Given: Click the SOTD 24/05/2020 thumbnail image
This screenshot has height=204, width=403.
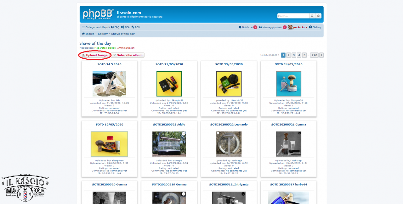Looking at the screenshot, I should (x=288, y=84).
